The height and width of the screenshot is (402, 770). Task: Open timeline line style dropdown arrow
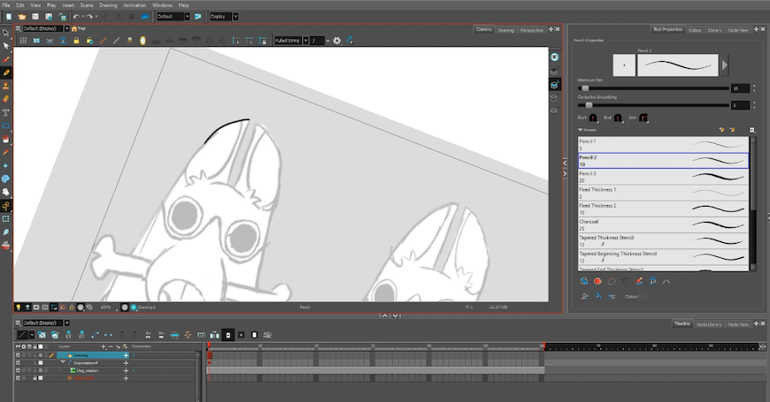point(32,335)
